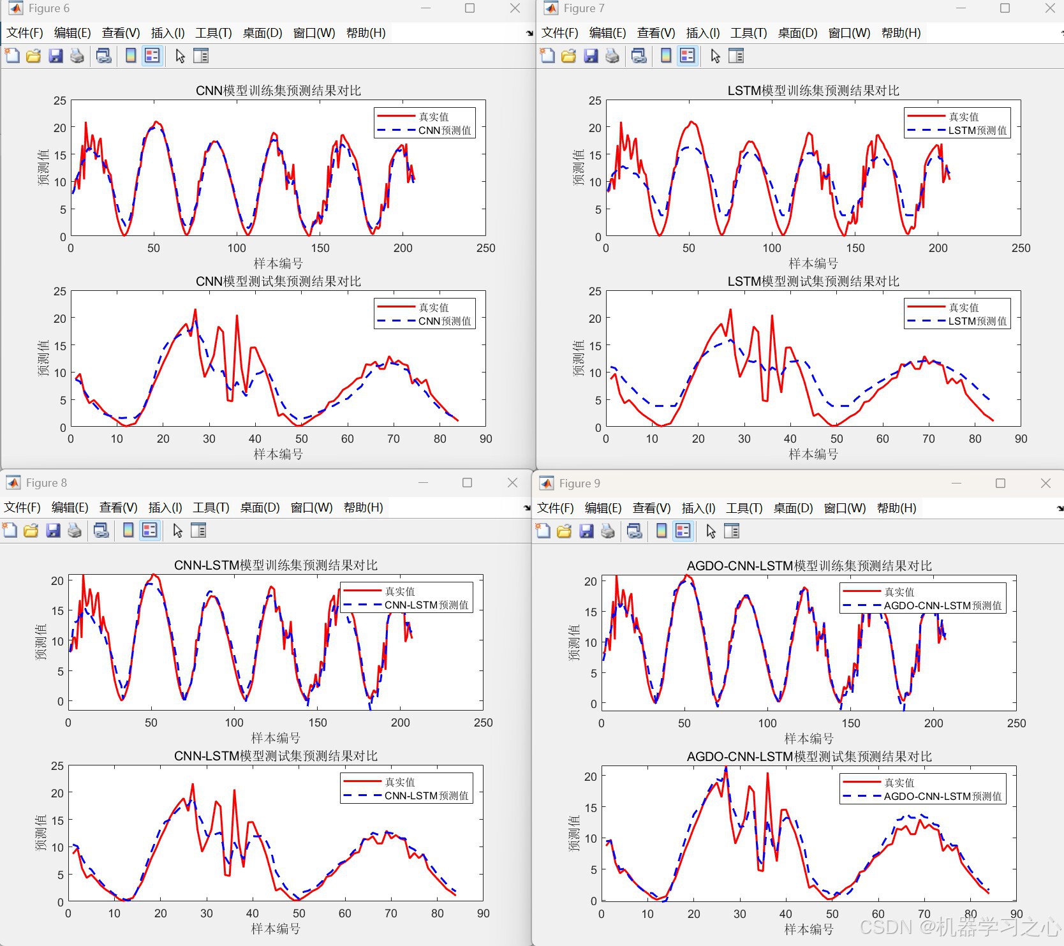This screenshot has width=1064, height=946.
Task: Save Figure 7 with the floppy disk icon
Action: 591,56
